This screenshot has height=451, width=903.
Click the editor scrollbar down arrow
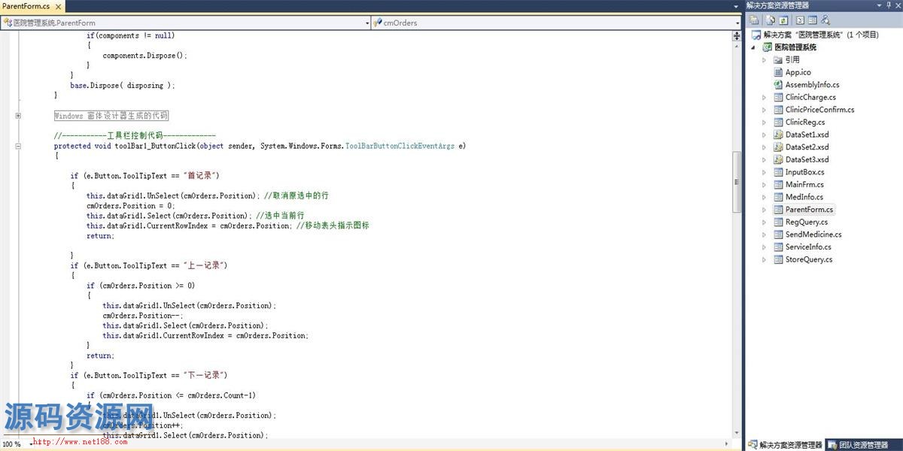click(737, 434)
